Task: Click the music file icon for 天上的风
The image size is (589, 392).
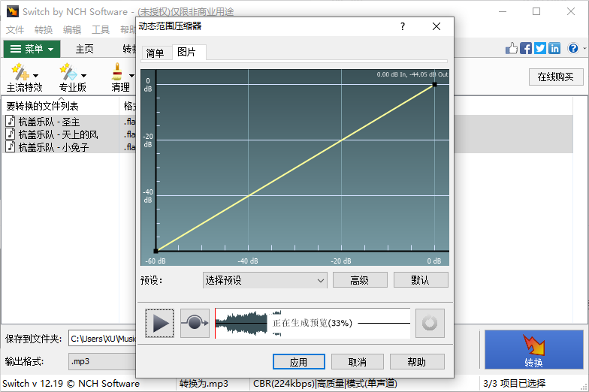Action: 11,134
